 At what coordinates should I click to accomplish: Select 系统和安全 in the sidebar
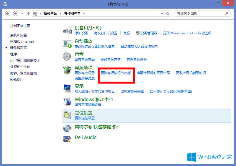coord(18,35)
